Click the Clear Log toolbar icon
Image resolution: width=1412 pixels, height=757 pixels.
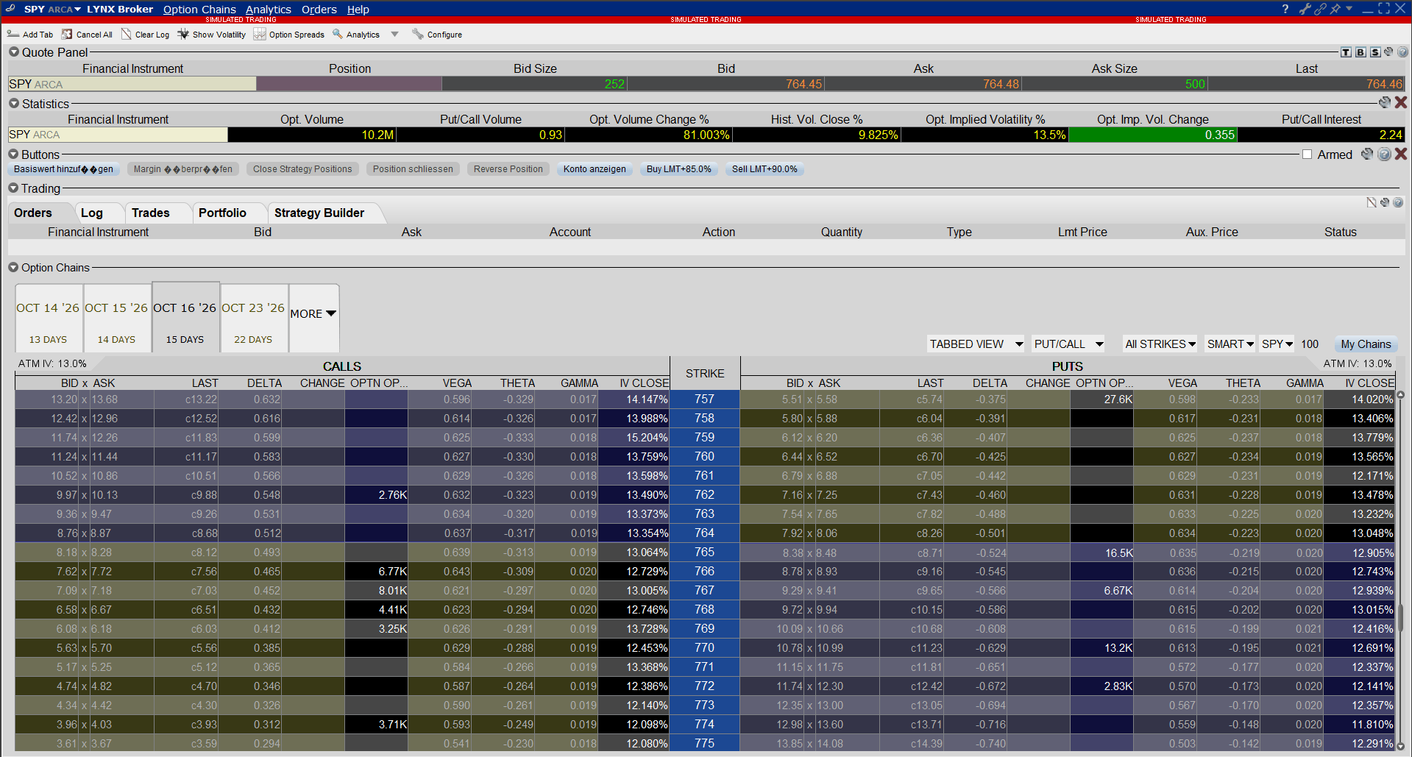pos(126,35)
